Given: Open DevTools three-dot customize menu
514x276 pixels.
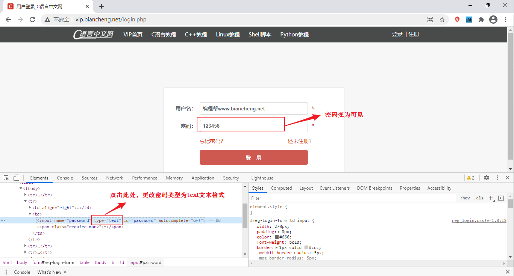Looking at the screenshot, I should pyautogui.click(x=497, y=178).
